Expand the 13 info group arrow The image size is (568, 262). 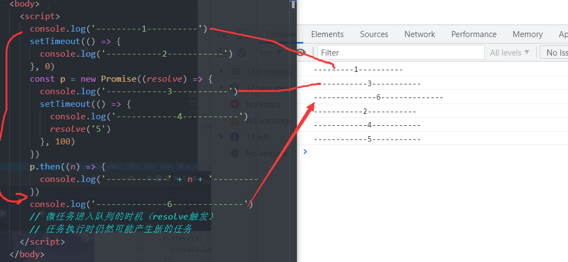(222, 137)
